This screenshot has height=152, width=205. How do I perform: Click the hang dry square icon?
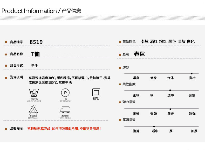pos(96,92)
